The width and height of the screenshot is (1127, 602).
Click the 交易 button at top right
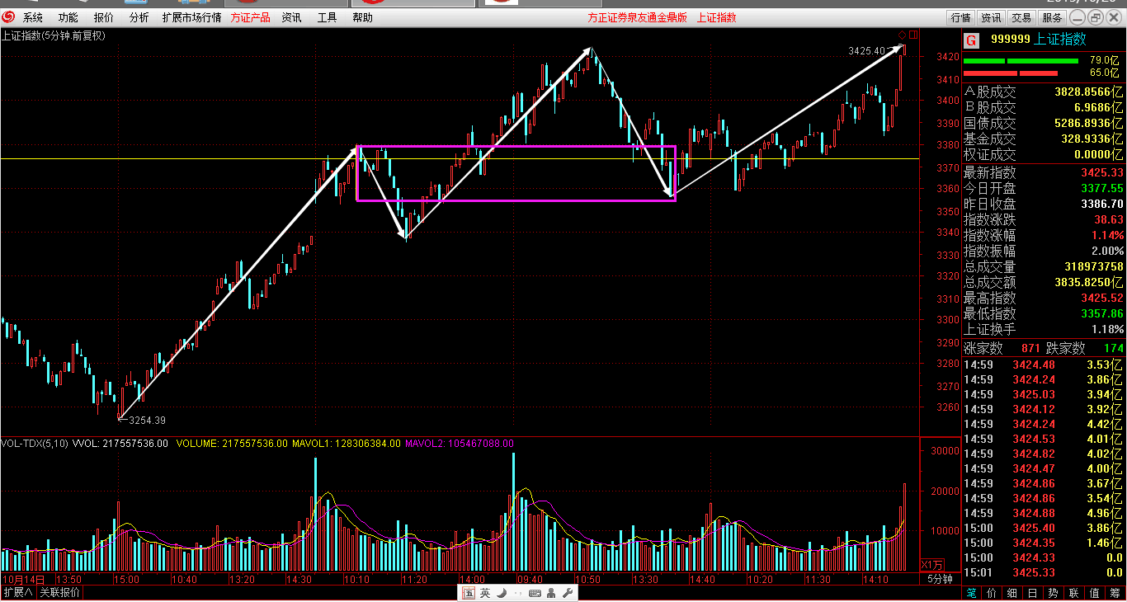click(1021, 17)
